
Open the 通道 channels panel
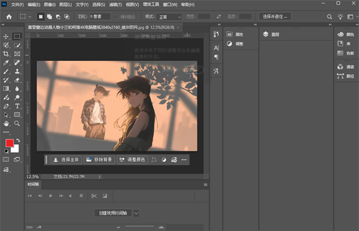click(x=346, y=67)
